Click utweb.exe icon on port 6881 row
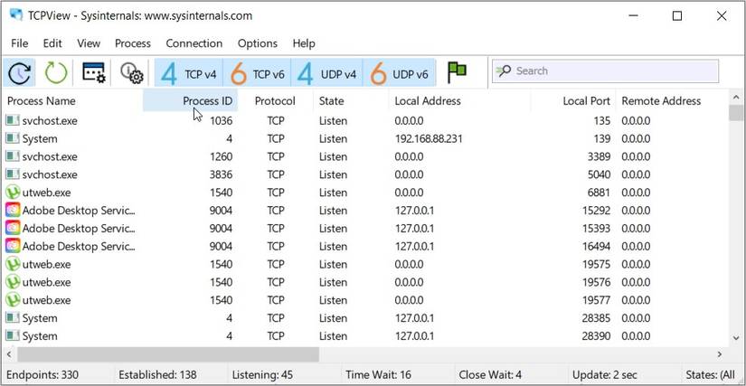746x386 pixels. [13, 193]
